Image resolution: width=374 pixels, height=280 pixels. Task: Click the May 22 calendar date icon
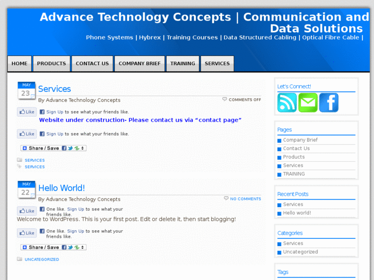[26, 190]
